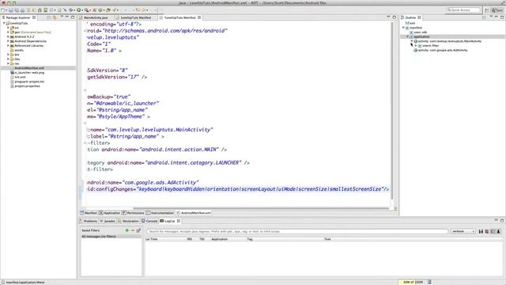Collapse manifest node in Outline
Viewport: 506px width, 285px height.
(403, 28)
